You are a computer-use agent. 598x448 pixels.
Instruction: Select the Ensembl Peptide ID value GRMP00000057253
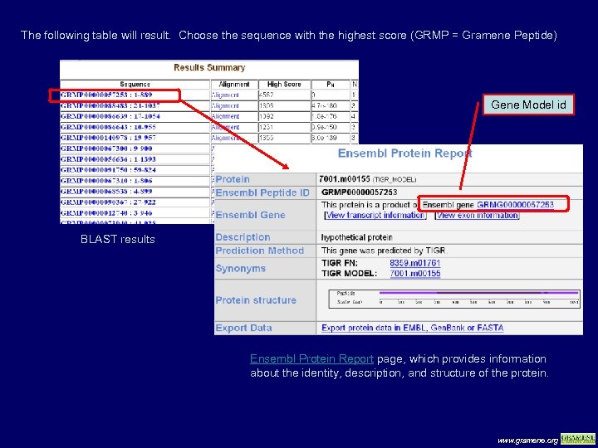pyautogui.click(x=360, y=192)
